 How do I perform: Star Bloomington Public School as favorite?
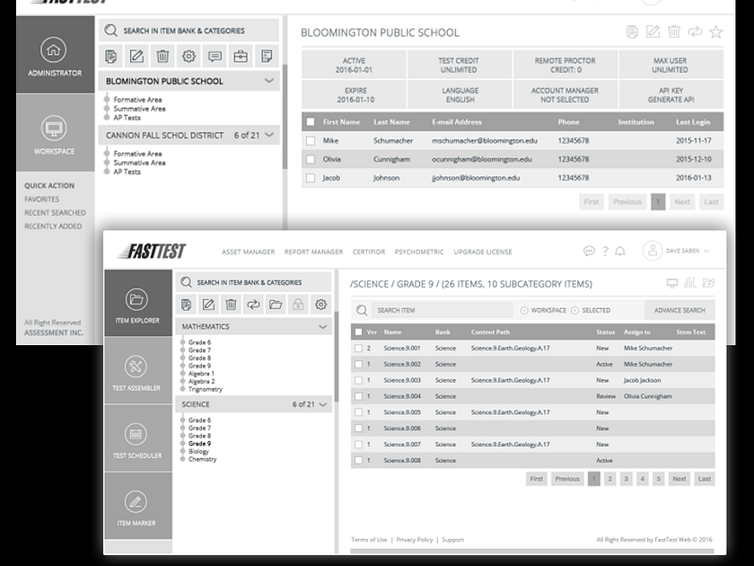[x=715, y=31]
